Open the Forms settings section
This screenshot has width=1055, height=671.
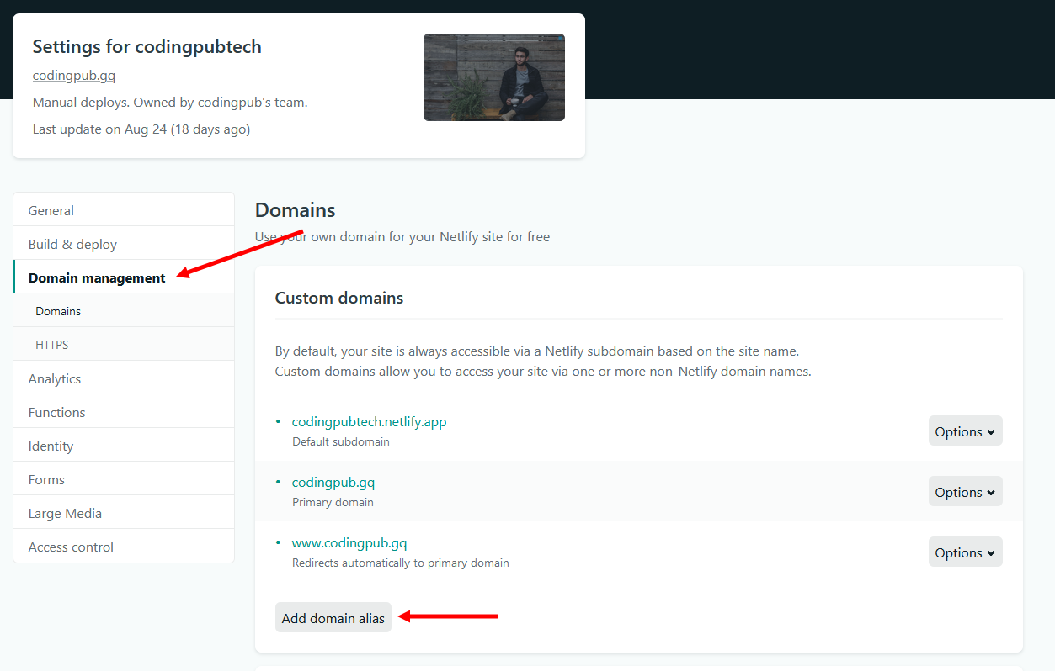coord(124,479)
